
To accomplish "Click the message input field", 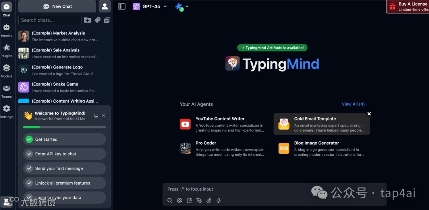I will [x=274, y=189].
